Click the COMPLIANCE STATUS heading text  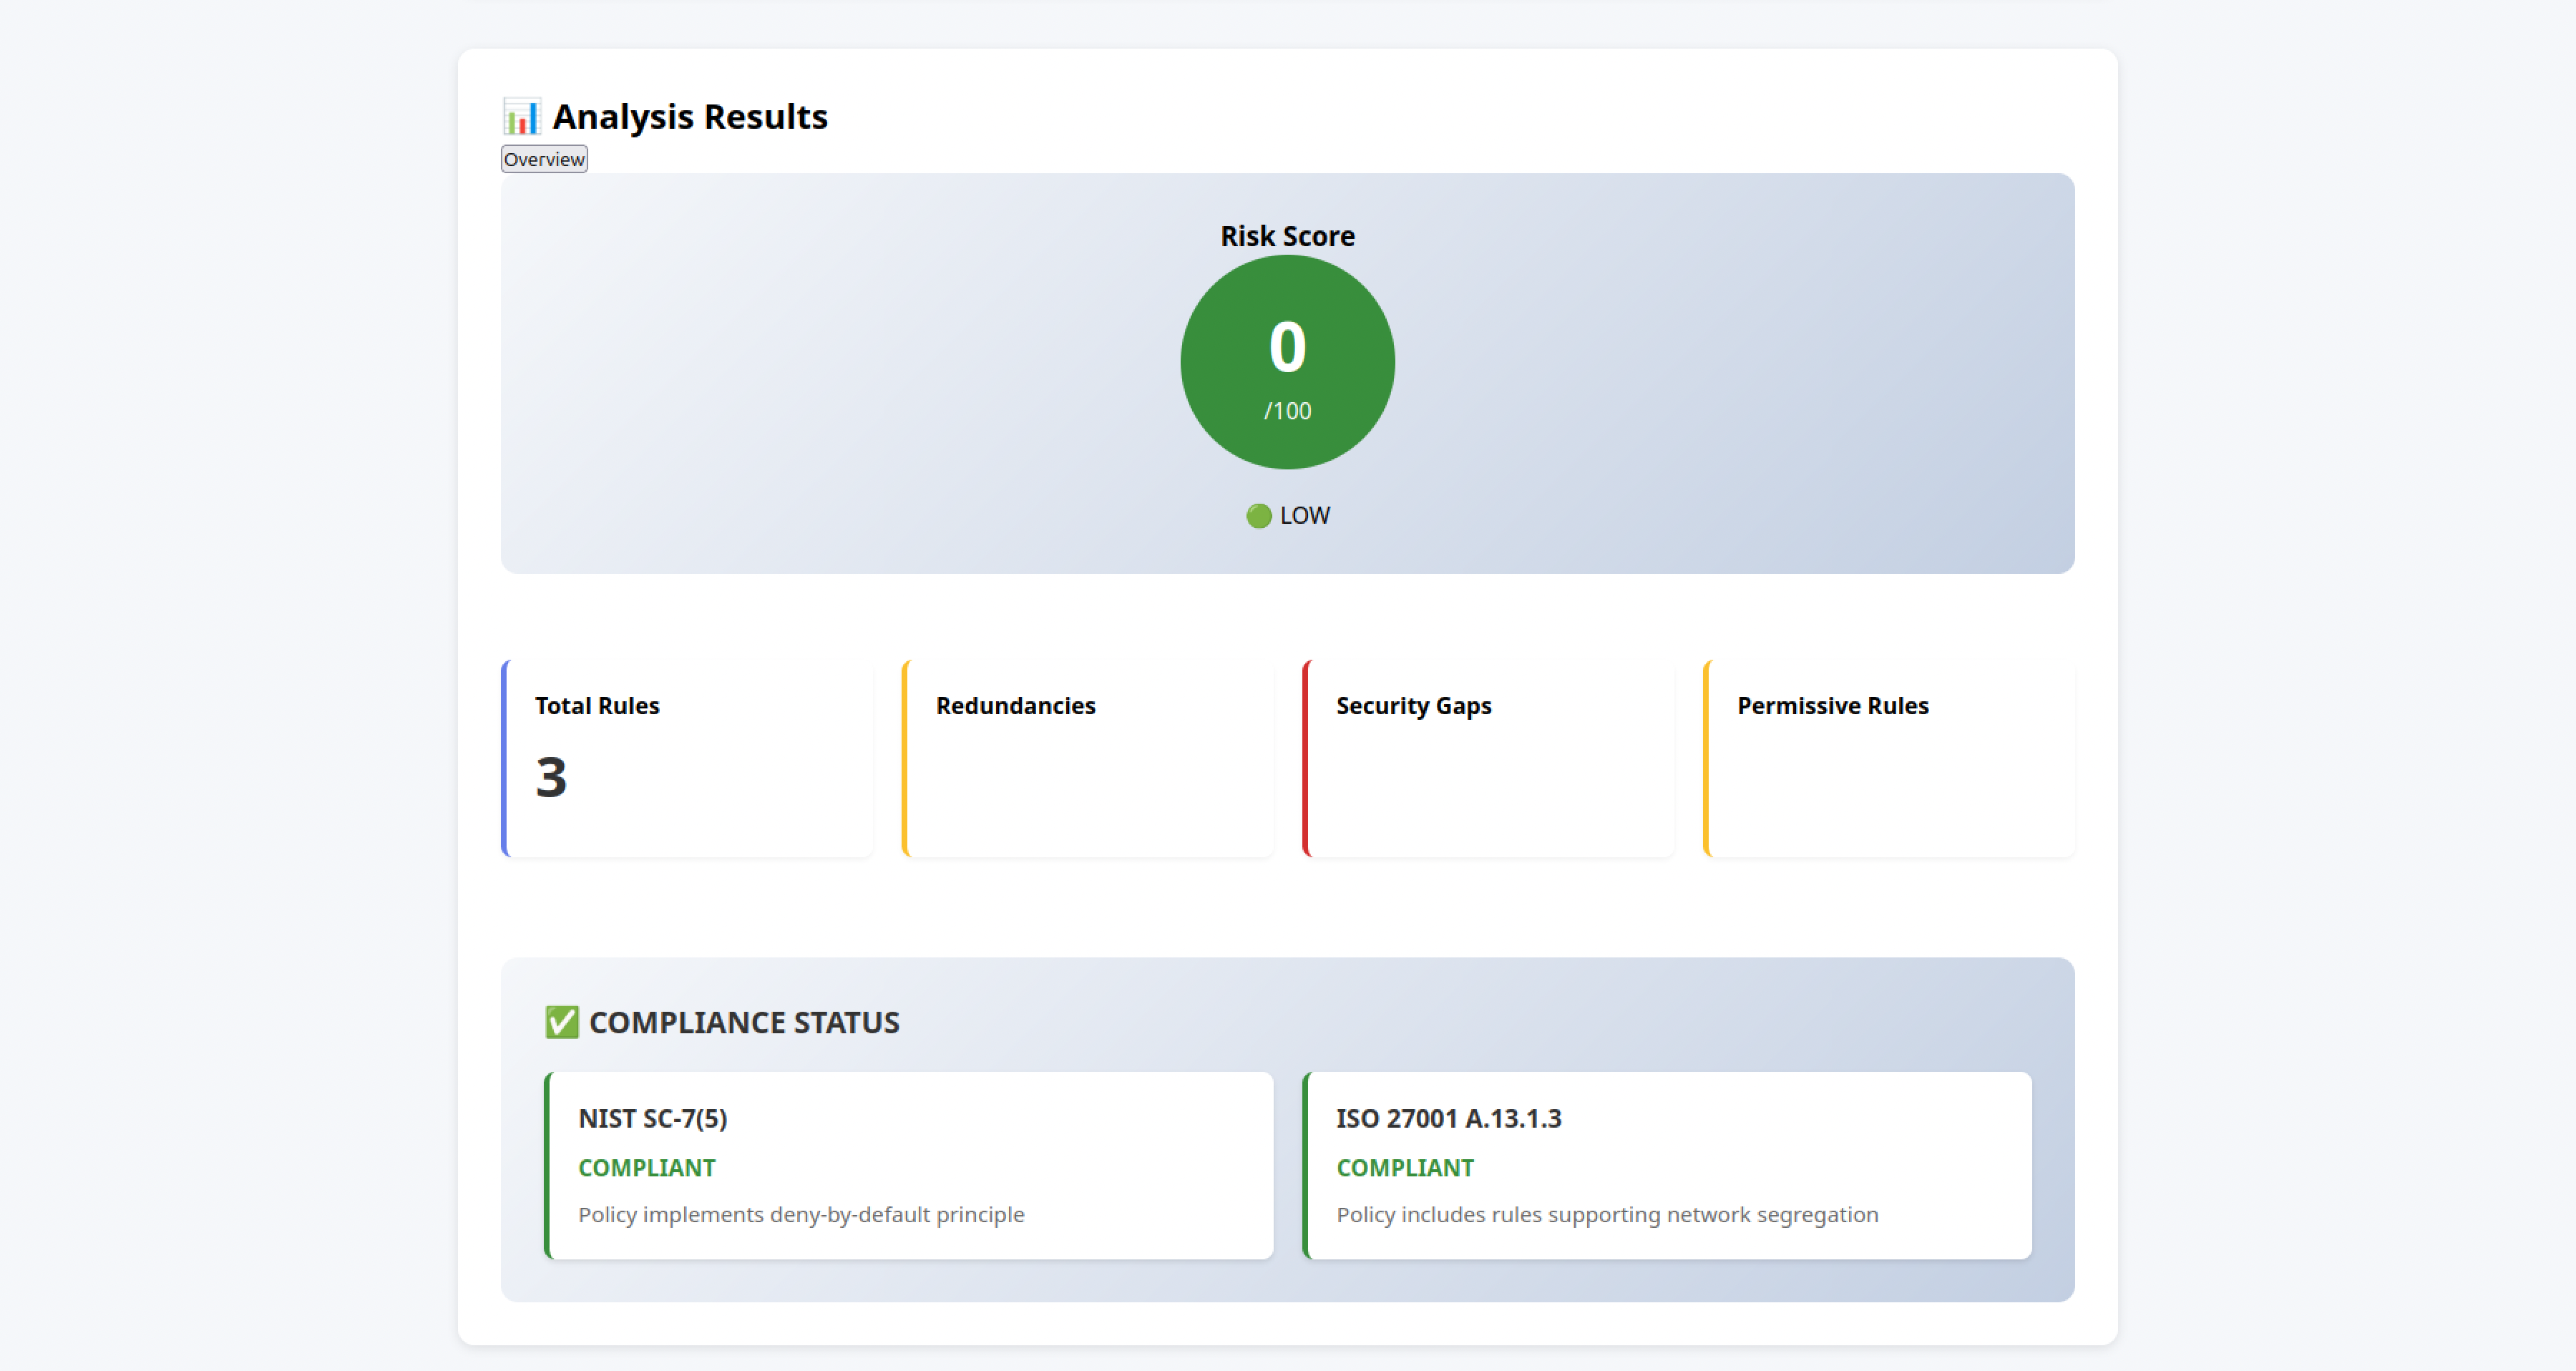[744, 1022]
